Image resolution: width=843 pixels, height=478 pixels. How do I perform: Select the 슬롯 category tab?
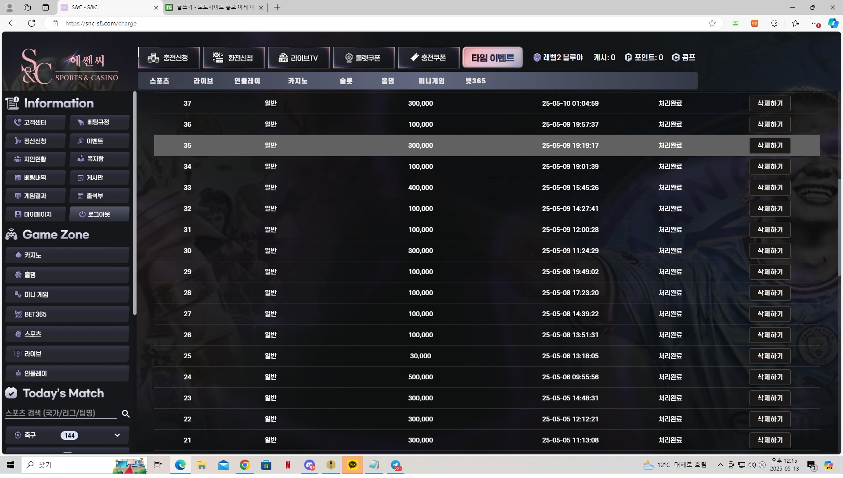click(x=346, y=81)
